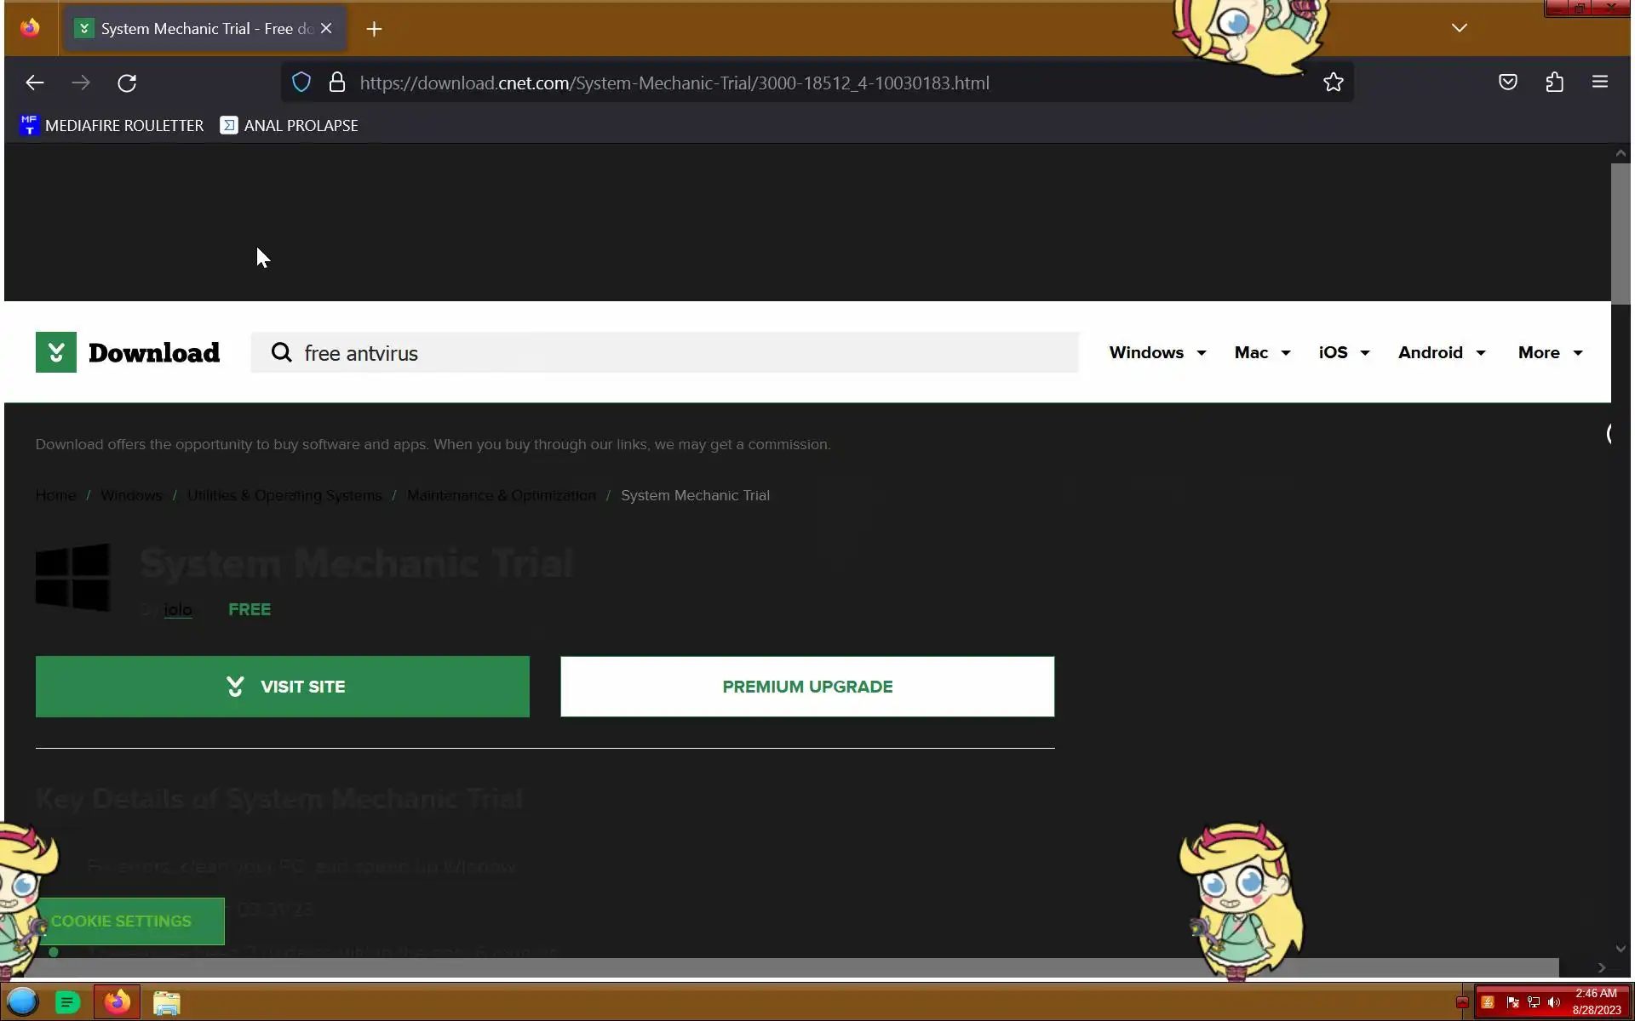Viewport: 1635px width, 1021px height.
Task: Click the PREMIUM UPGRADE button
Action: point(806,687)
